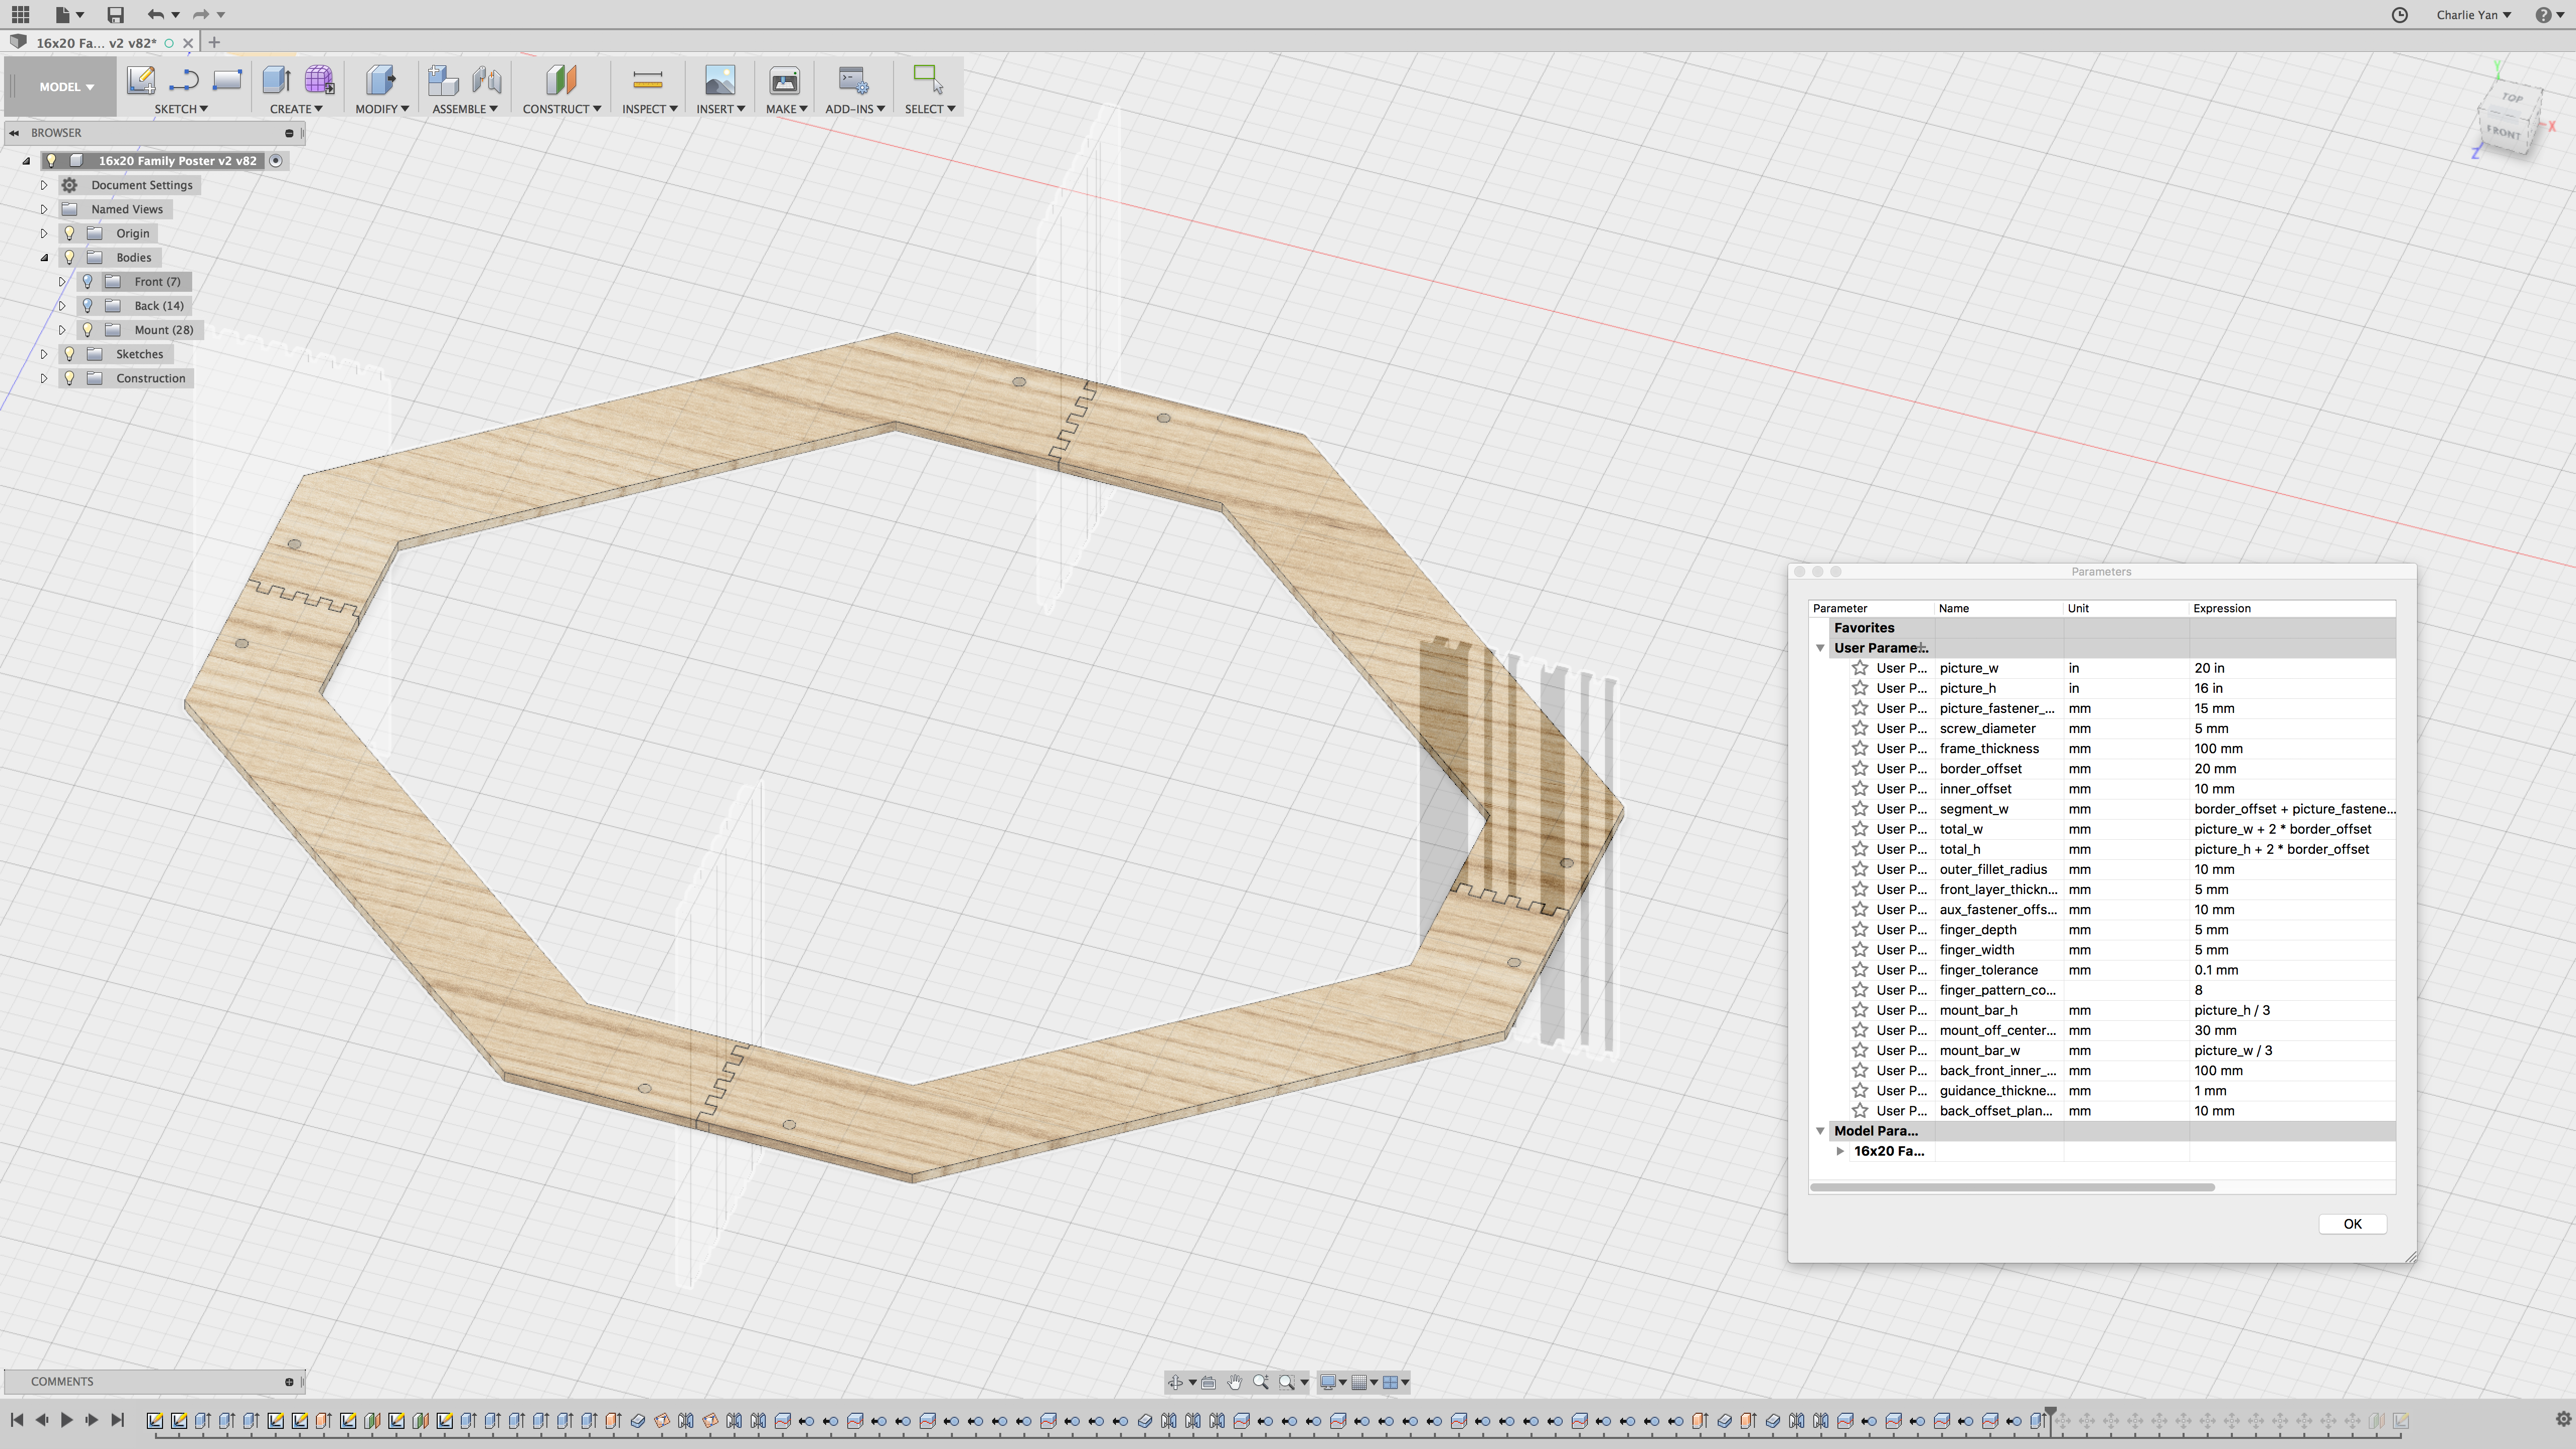This screenshot has width=2576, height=1449.
Task: Click the Create Form icon
Action: click(x=319, y=80)
